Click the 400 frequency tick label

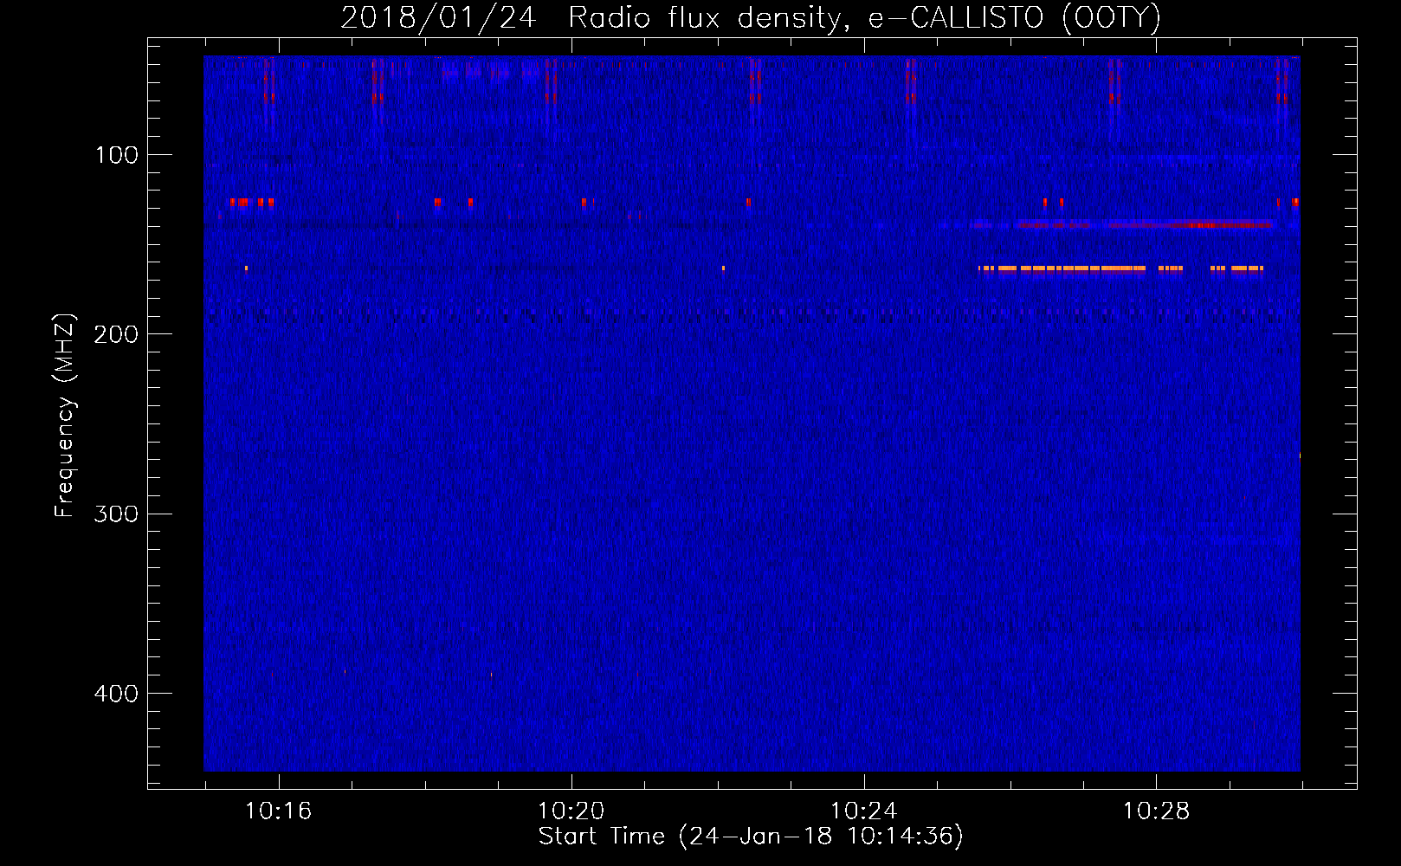116,694
